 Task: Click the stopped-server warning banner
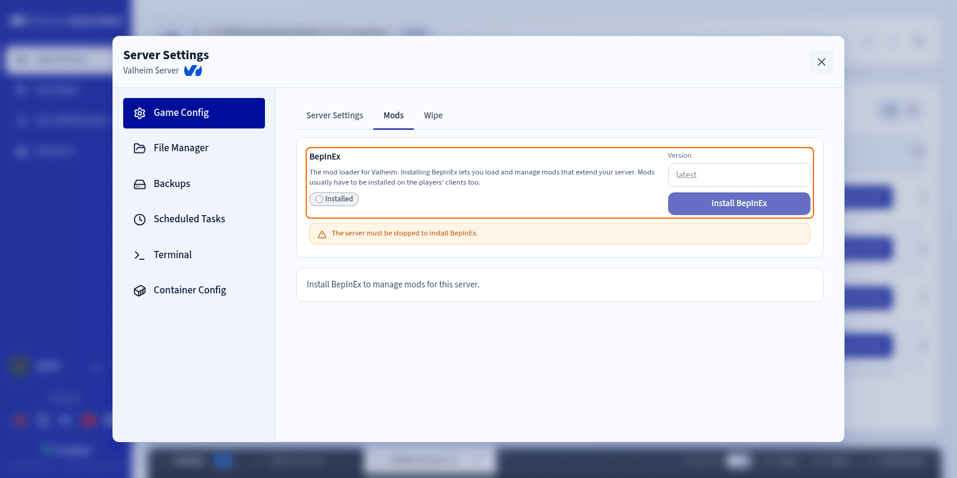coord(559,234)
